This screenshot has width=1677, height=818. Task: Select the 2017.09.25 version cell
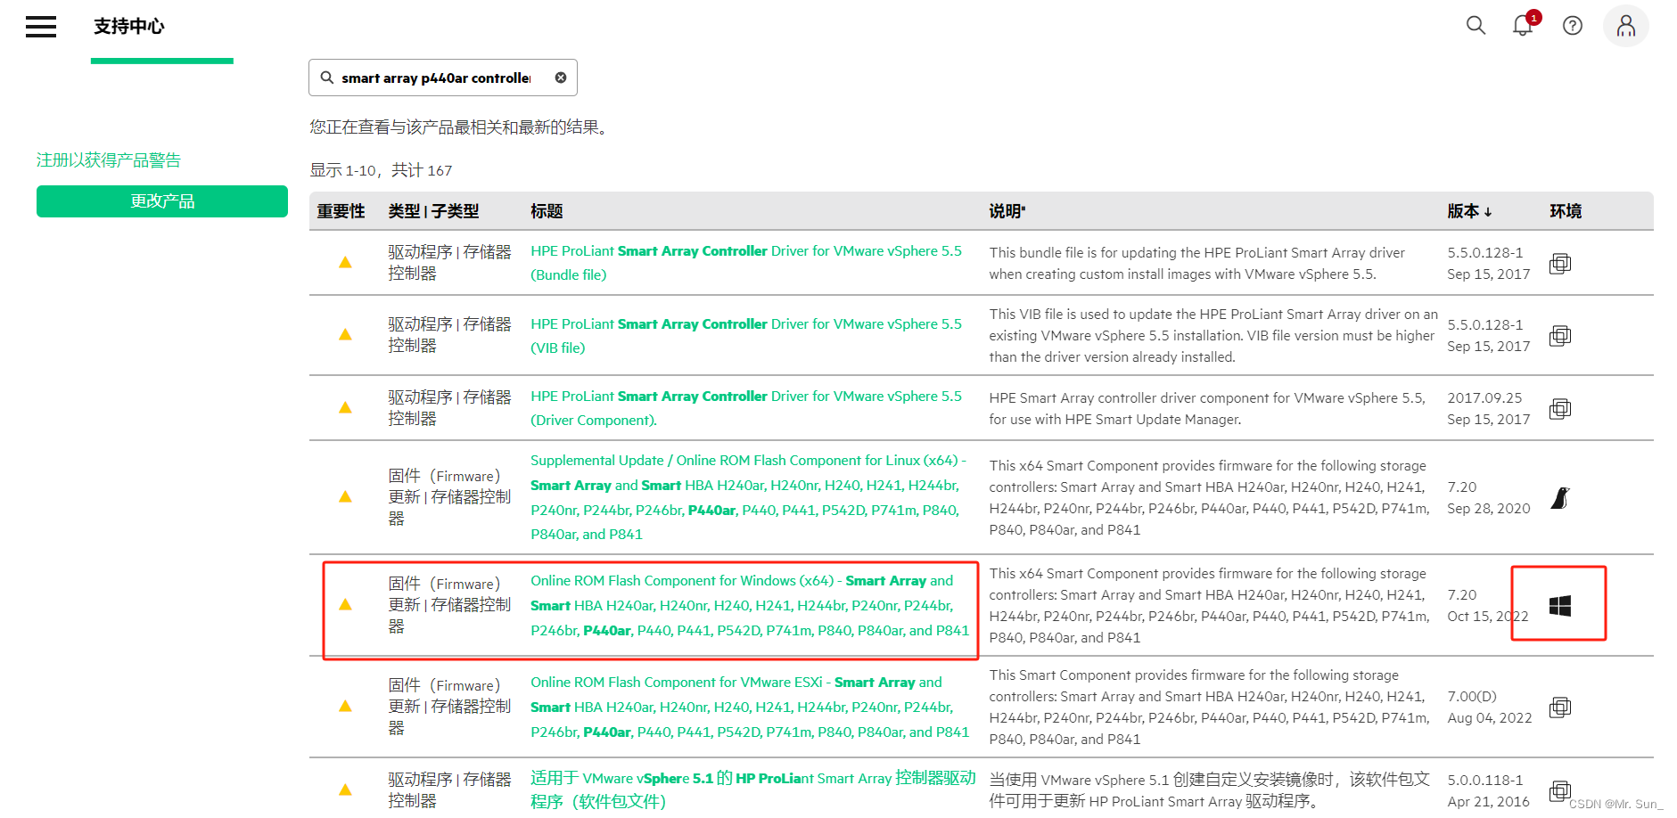coord(1489,409)
